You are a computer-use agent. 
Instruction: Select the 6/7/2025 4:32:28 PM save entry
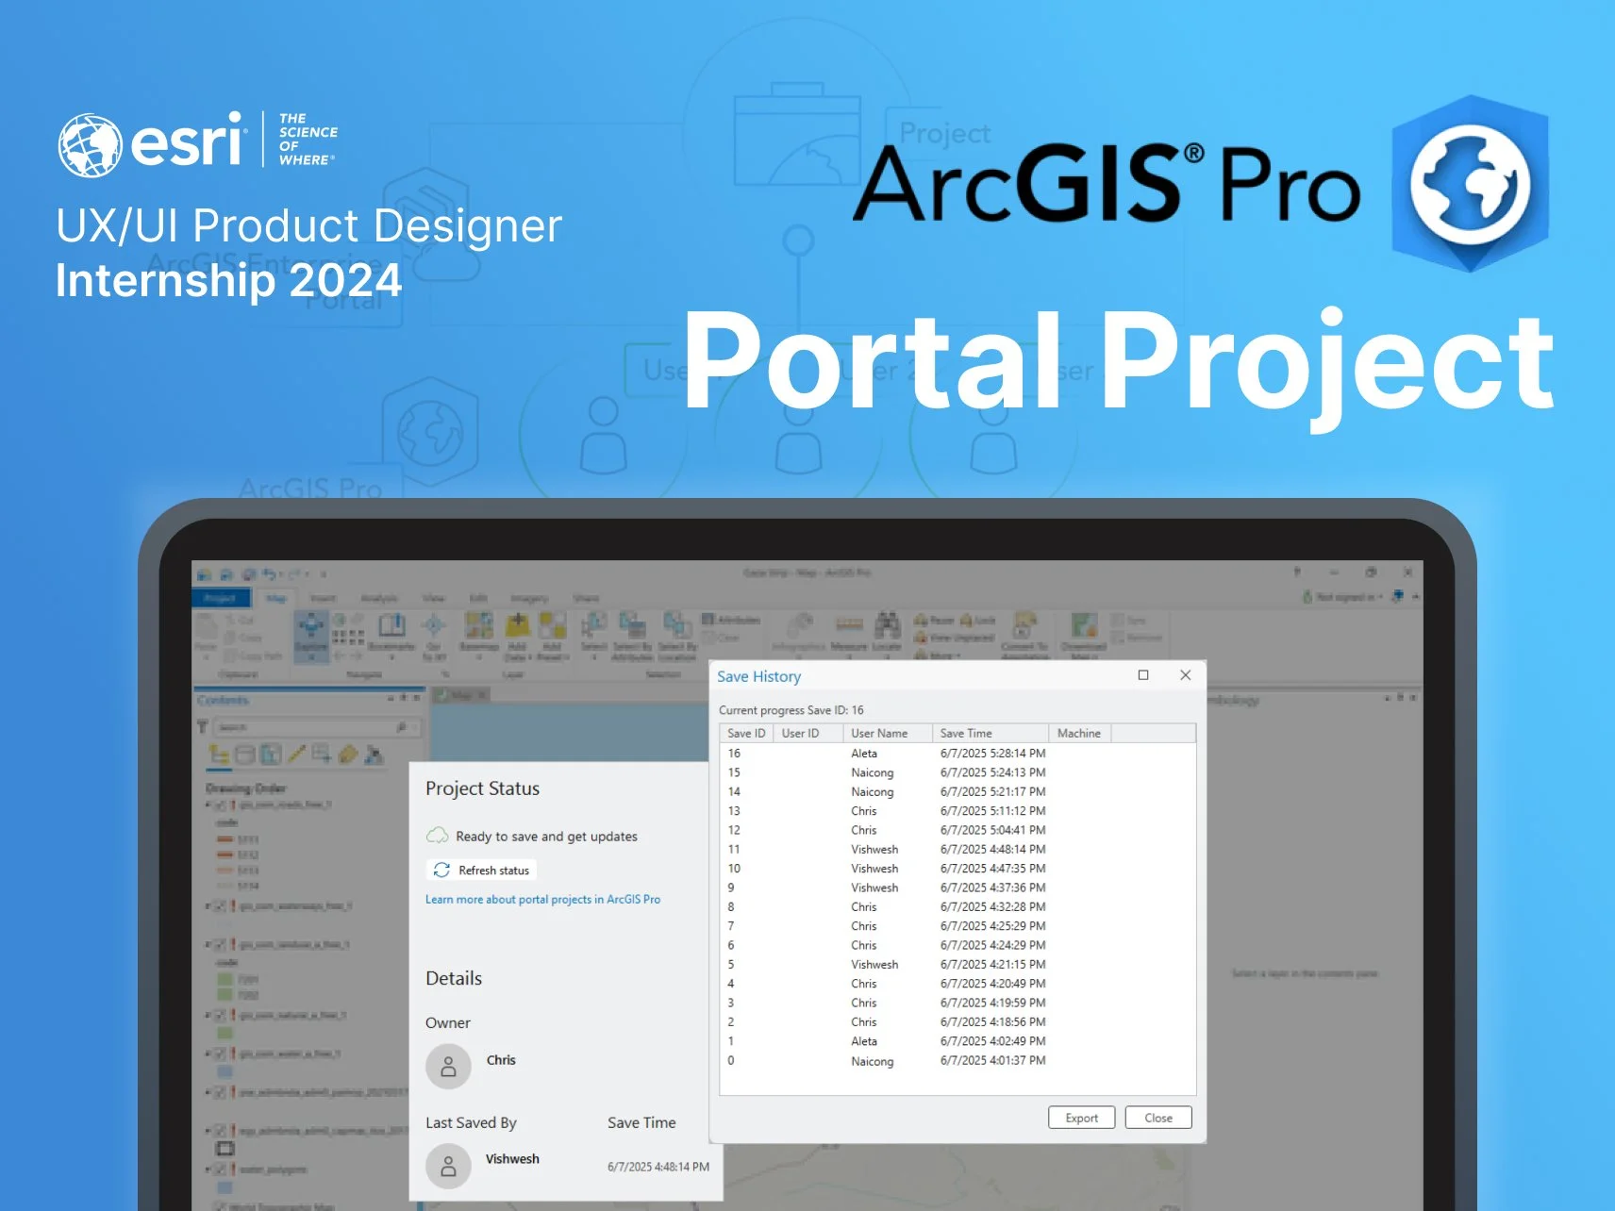pyautogui.click(x=957, y=906)
